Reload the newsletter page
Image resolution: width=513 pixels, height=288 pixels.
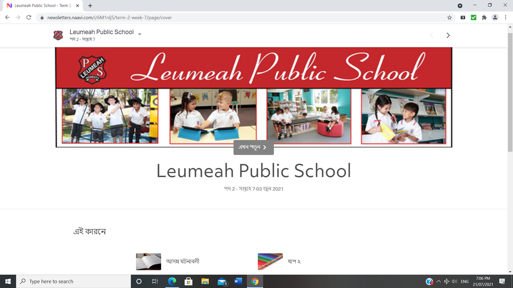coord(29,17)
